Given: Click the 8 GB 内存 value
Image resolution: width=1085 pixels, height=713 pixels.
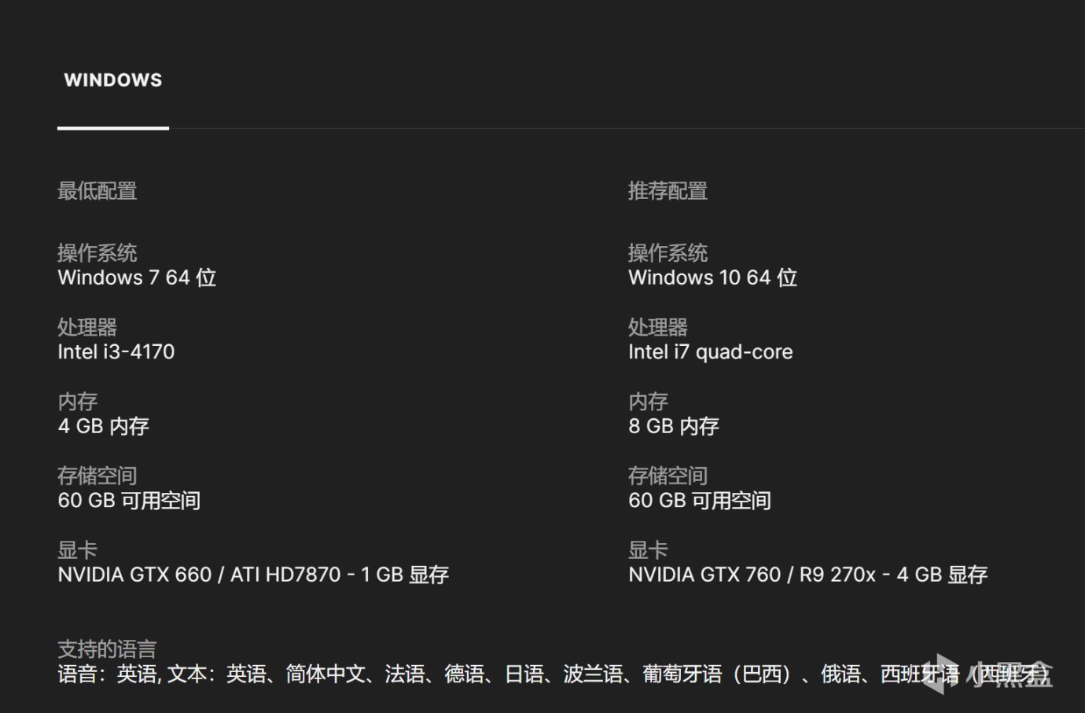Looking at the screenshot, I should [674, 426].
